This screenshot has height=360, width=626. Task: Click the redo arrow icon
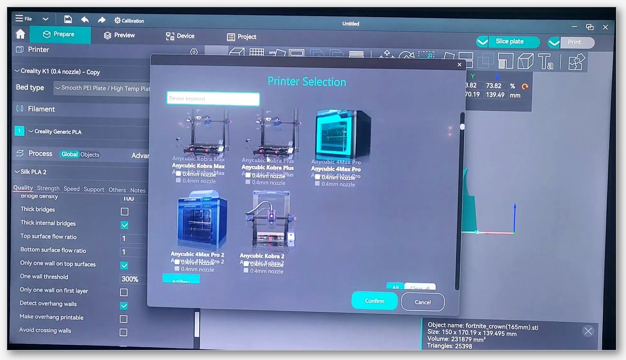(101, 20)
